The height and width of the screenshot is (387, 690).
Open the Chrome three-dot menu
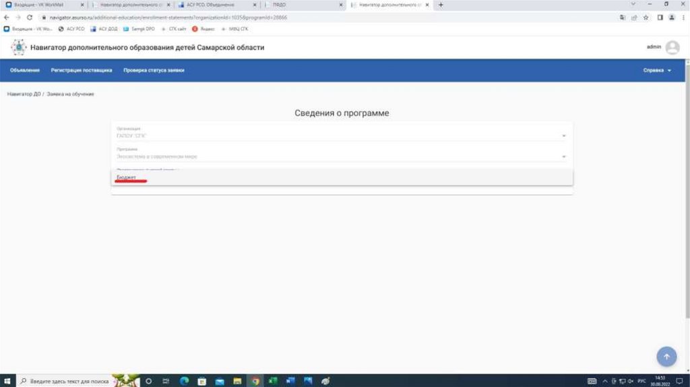pos(682,17)
